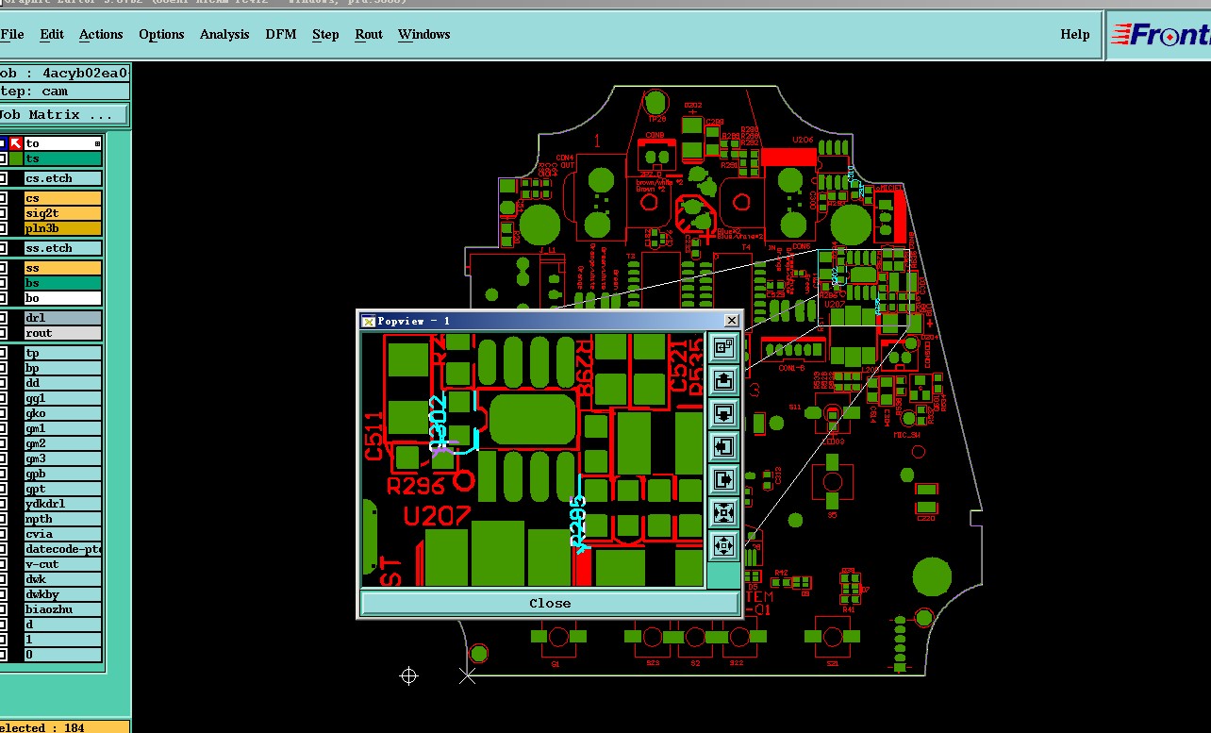Close the Popview window with the X
Viewport: 1211px width, 733px height.
(730, 321)
